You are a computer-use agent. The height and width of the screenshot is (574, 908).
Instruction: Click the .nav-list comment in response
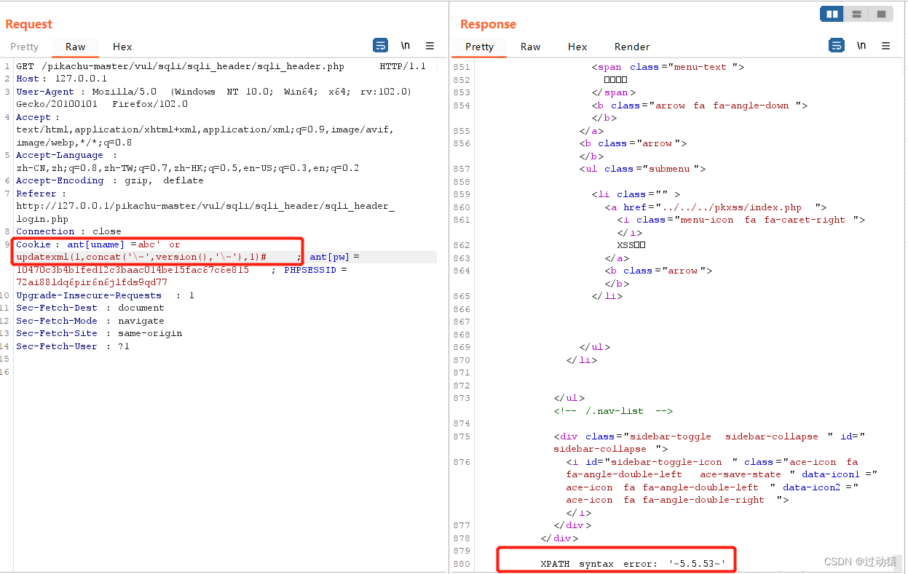tap(613, 411)
